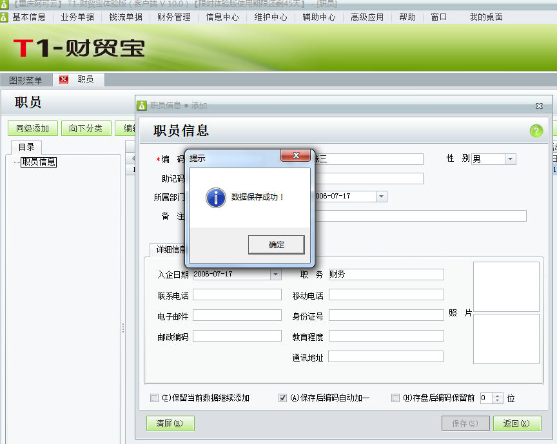The height and width of the screenshot is (444, 557).
Task: Click the 保存 (S) button
Action: [465, 423]
